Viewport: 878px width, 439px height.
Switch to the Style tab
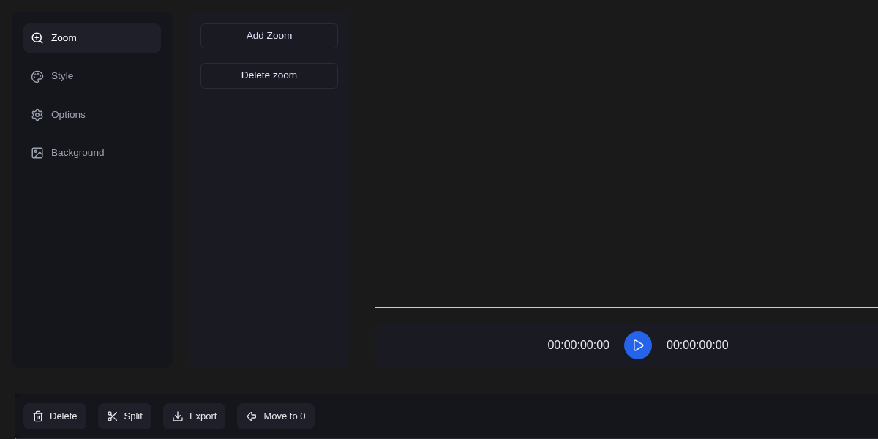pyautogui.click(x=62, y=76)
